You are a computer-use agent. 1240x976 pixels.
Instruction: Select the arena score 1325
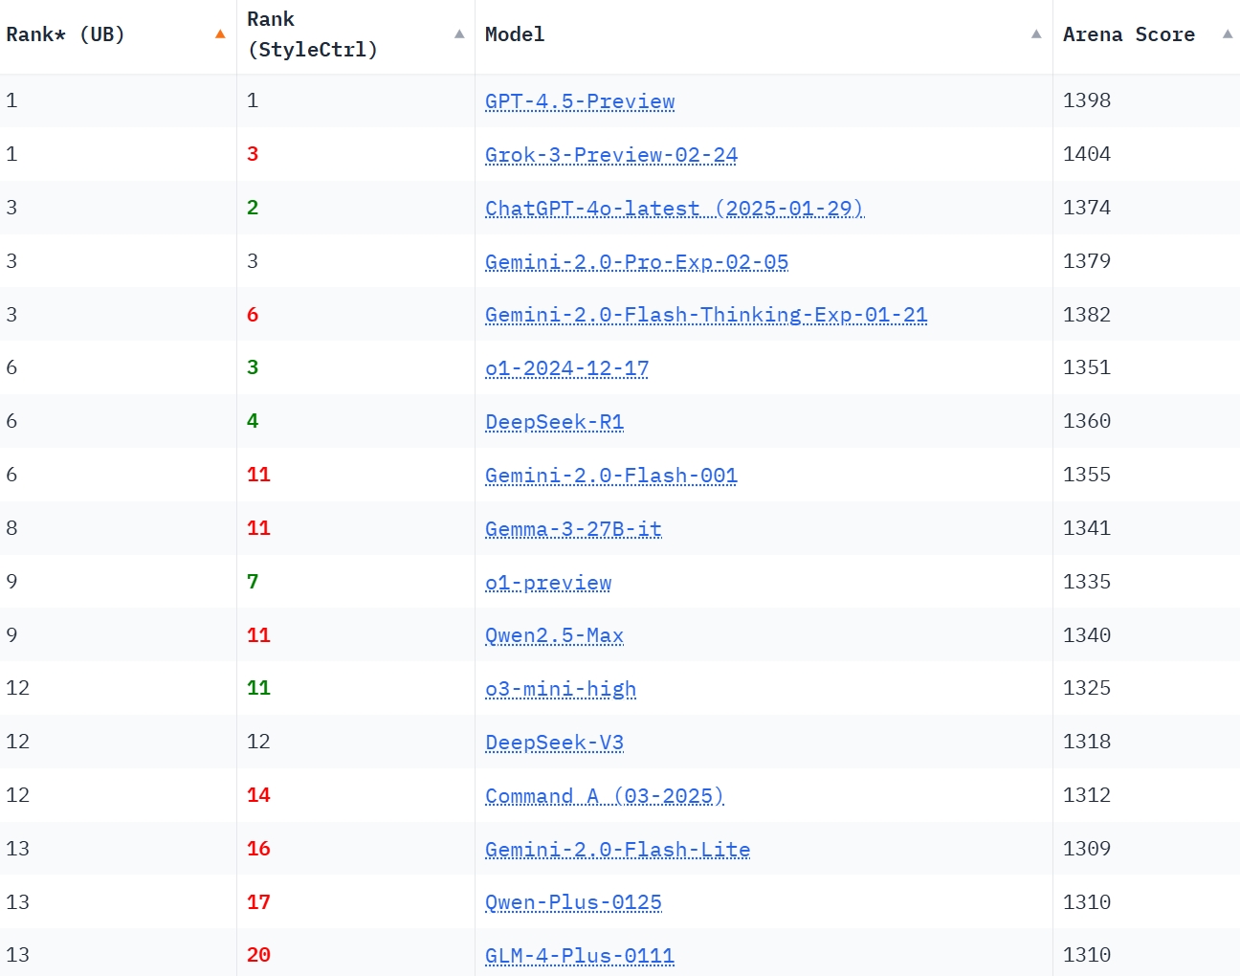point(1087,688)
